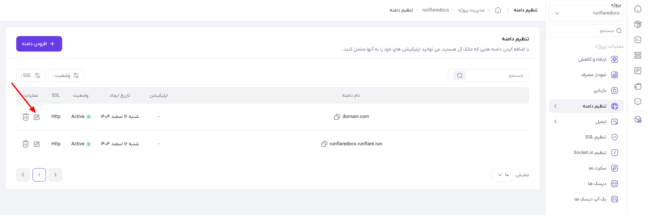Open the terminal icon in far-right rail

[638, 40]
